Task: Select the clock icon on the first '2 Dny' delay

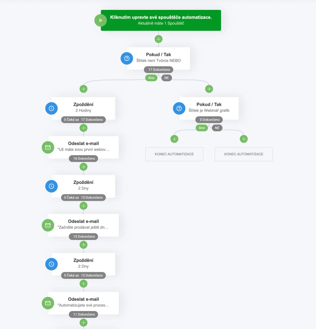Action: (51, 186)
